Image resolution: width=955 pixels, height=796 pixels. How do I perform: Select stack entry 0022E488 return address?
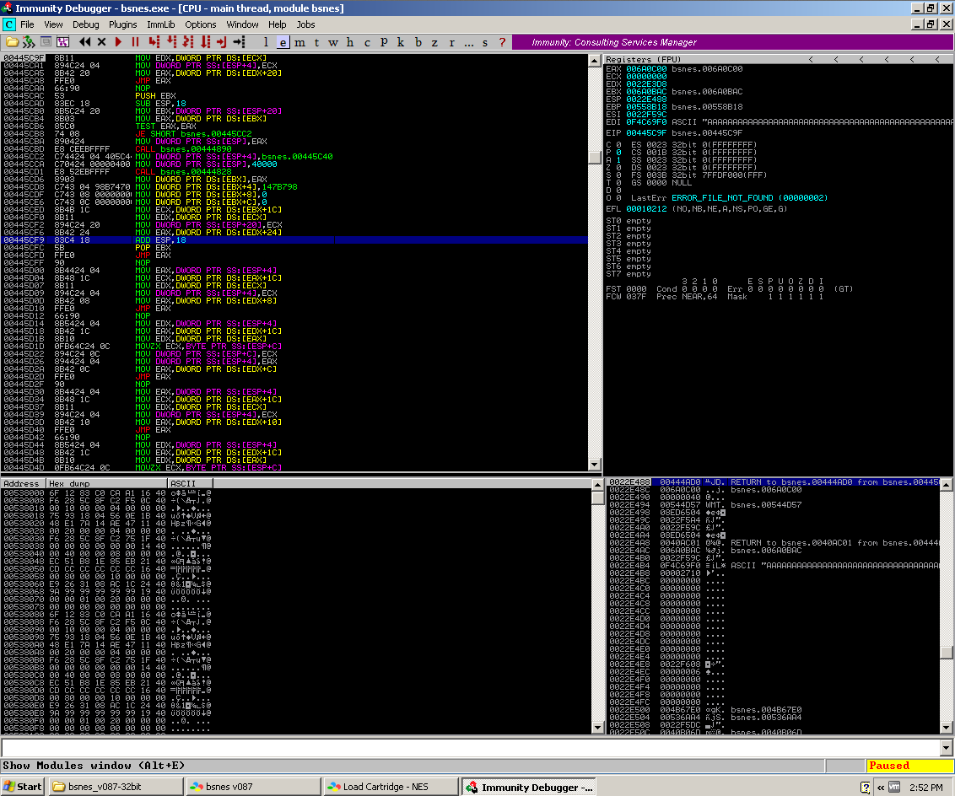pyautogui.click(x=774, y=482)
